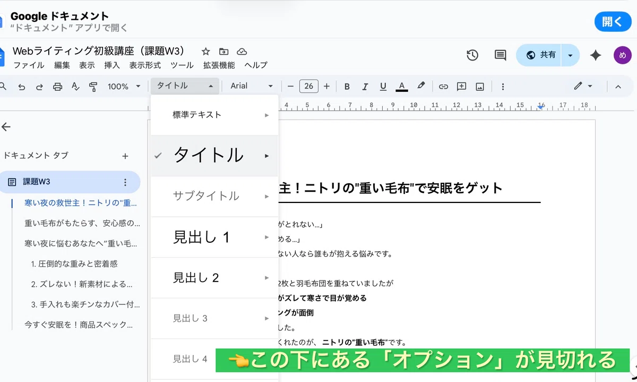Toggle underline formatting

(383, 86)
